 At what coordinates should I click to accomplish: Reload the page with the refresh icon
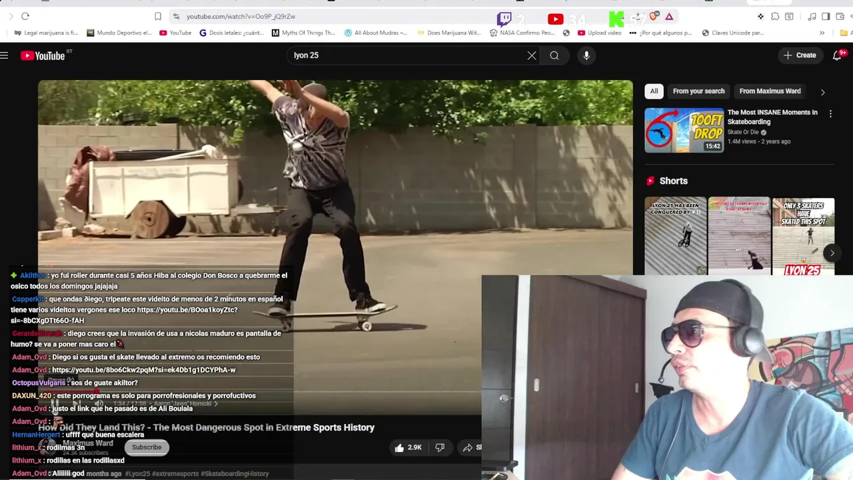[x=25, y=16]
